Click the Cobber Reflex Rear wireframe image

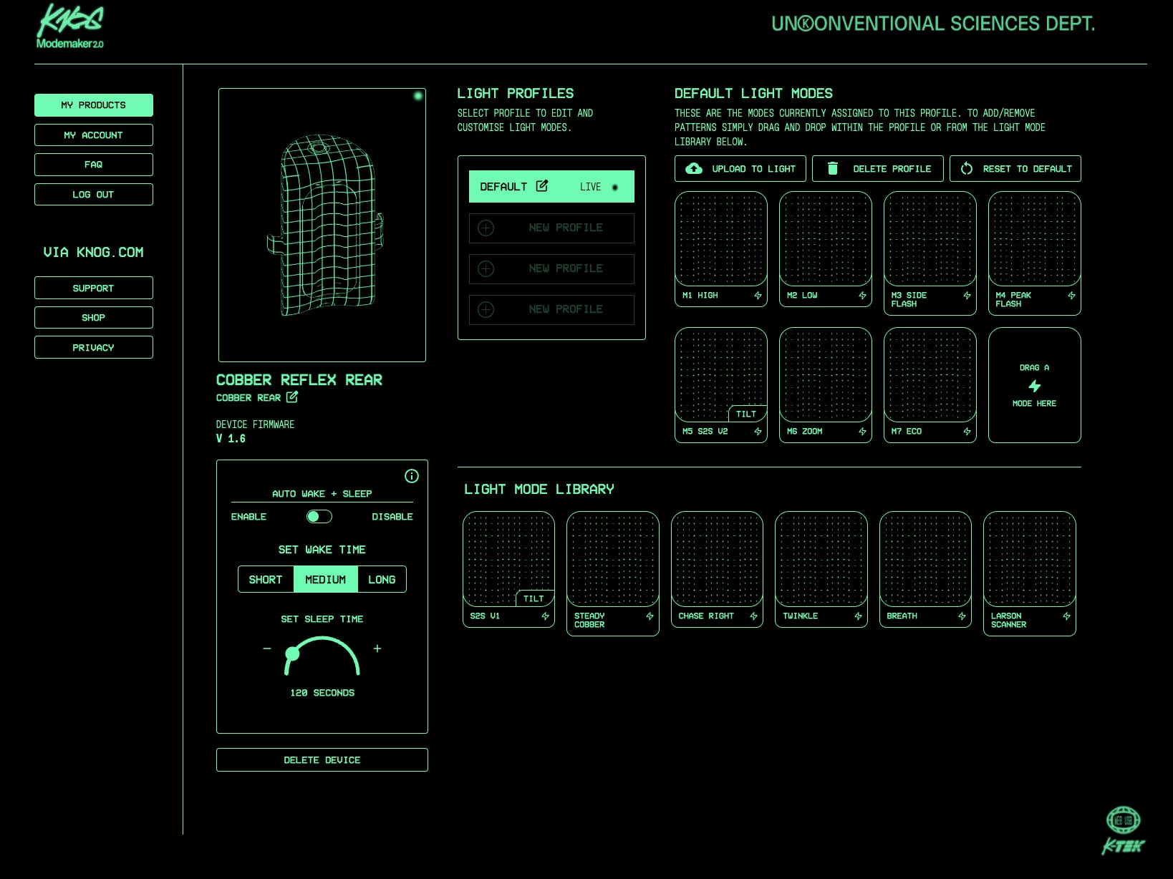tap(322, 225)
